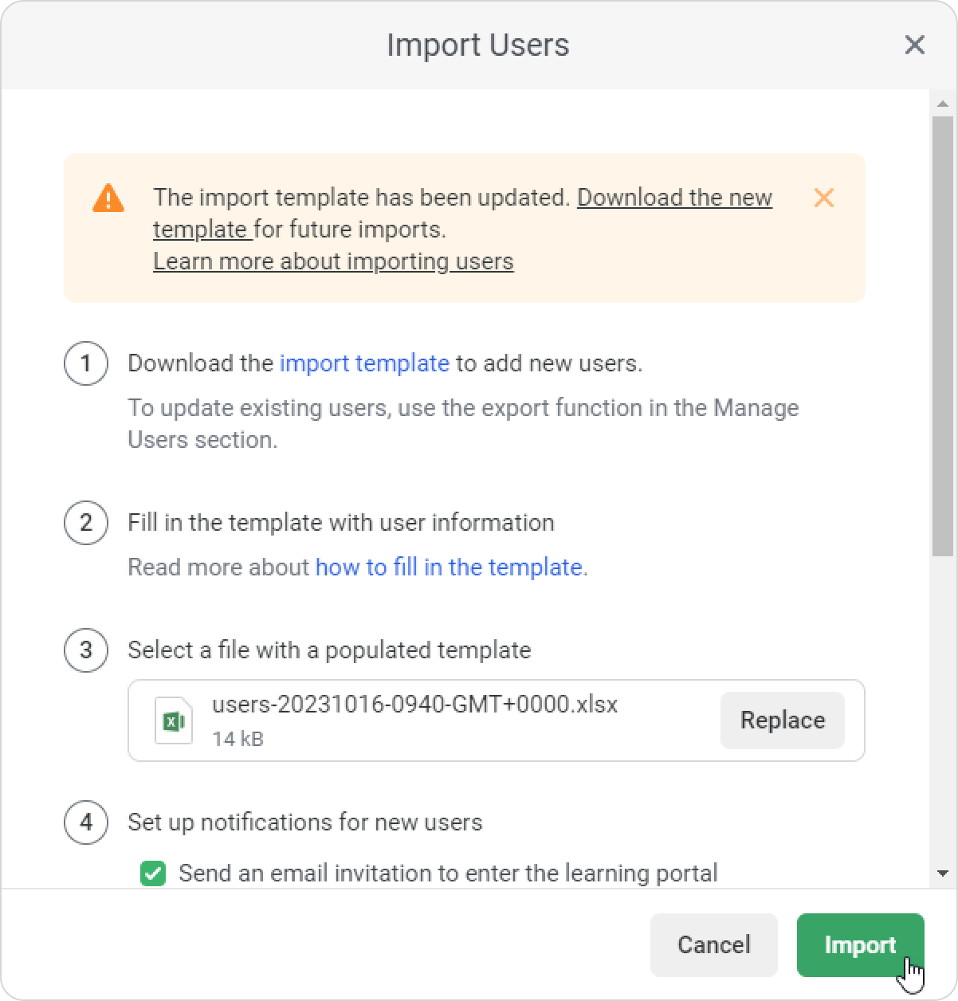Open the 'Download the new template' link
This screenshot has height=1001, width=958.
[x=673, y=198]
